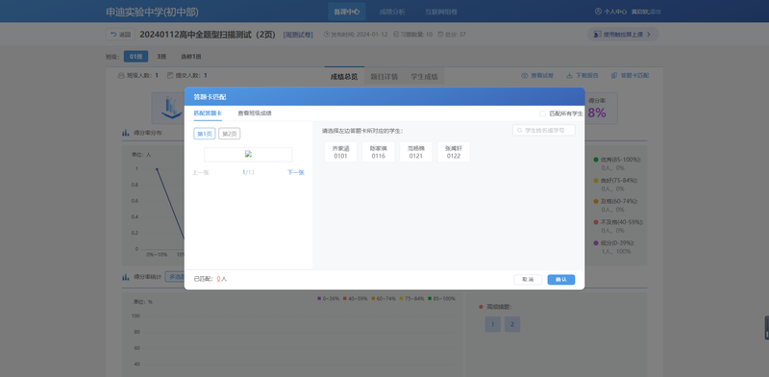Click red 不及格(40-59%) legend dot
This screenshot has height=377, width=769.
tap(596, 222)
